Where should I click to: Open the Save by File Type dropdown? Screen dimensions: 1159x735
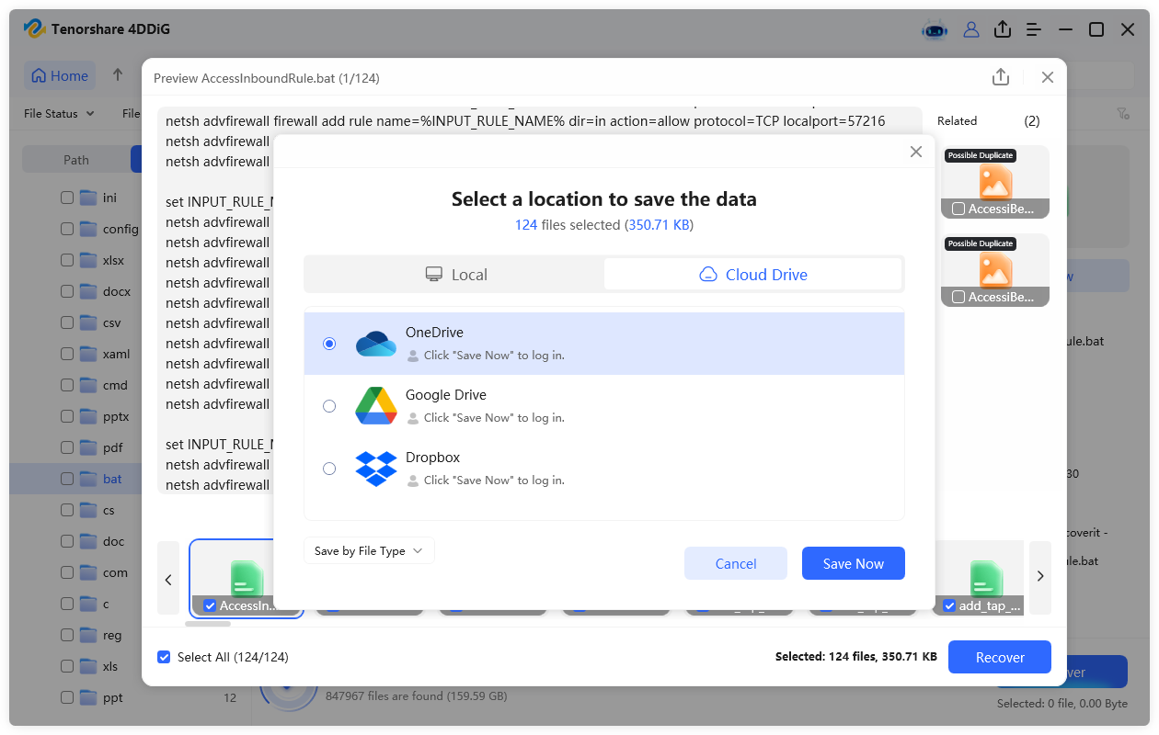point(369,551)
